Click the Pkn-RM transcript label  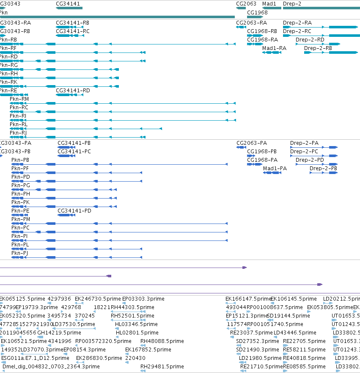pyautogui.click(x=19, y=99)
